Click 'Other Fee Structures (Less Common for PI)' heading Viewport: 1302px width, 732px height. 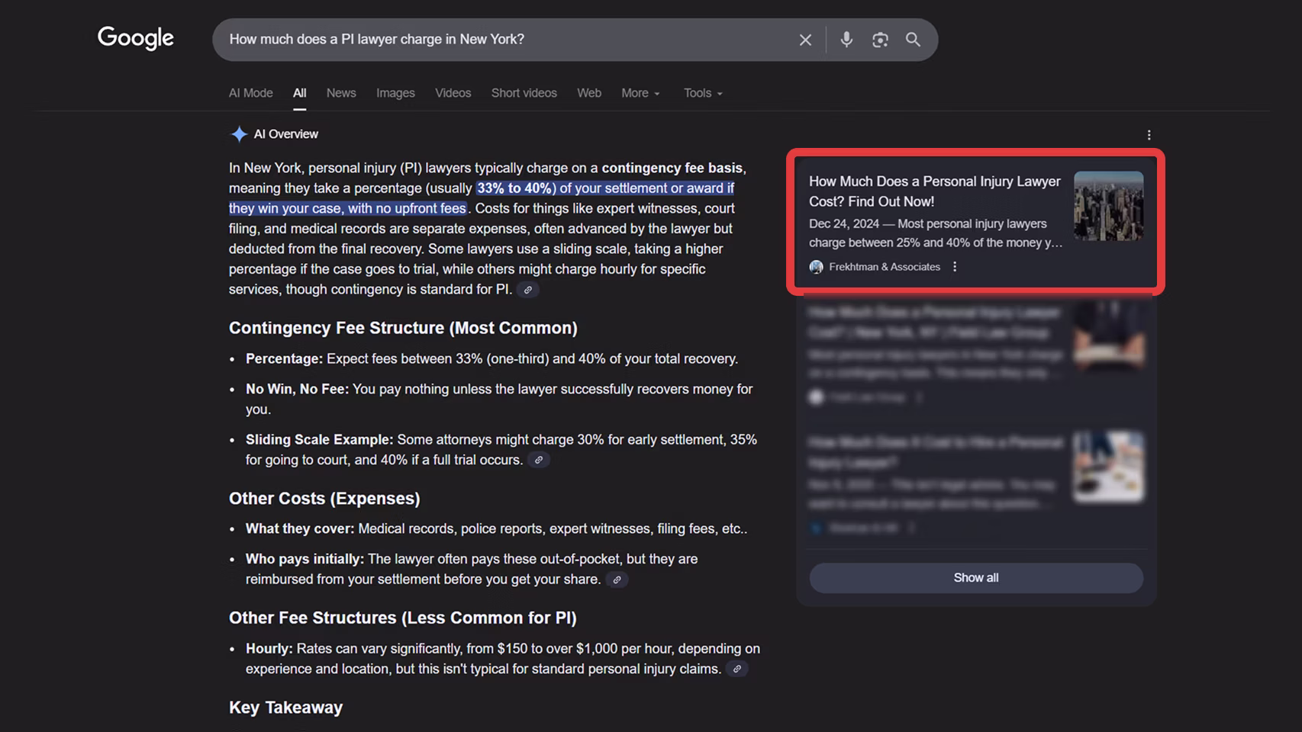point(402,618)
